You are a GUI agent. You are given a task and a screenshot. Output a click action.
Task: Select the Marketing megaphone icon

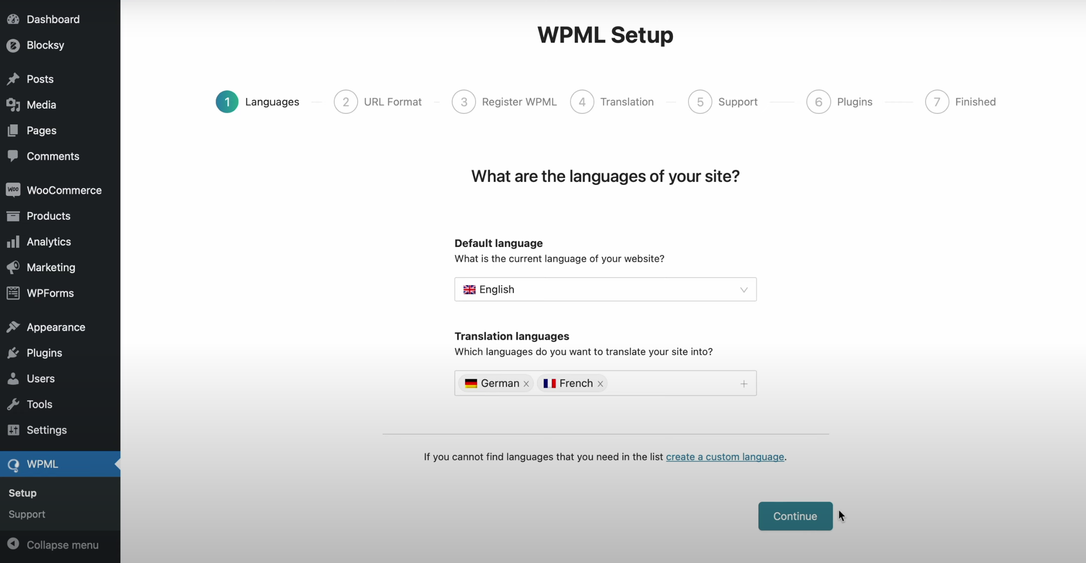pyautogui.click(x=14, y=267)
